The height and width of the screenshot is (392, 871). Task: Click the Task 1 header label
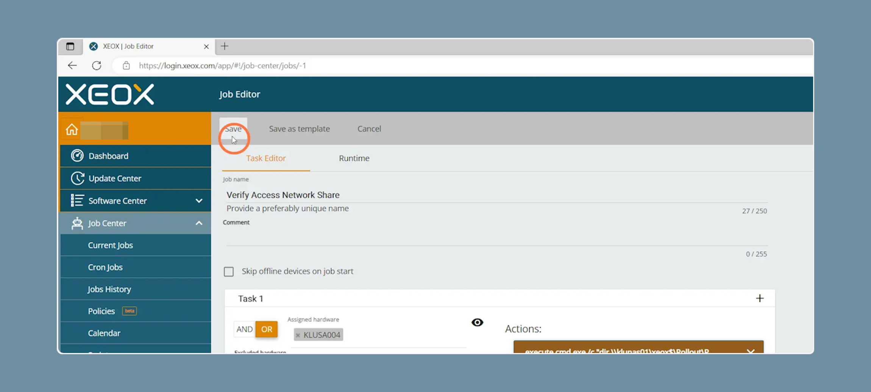click(x=251, y=299)
